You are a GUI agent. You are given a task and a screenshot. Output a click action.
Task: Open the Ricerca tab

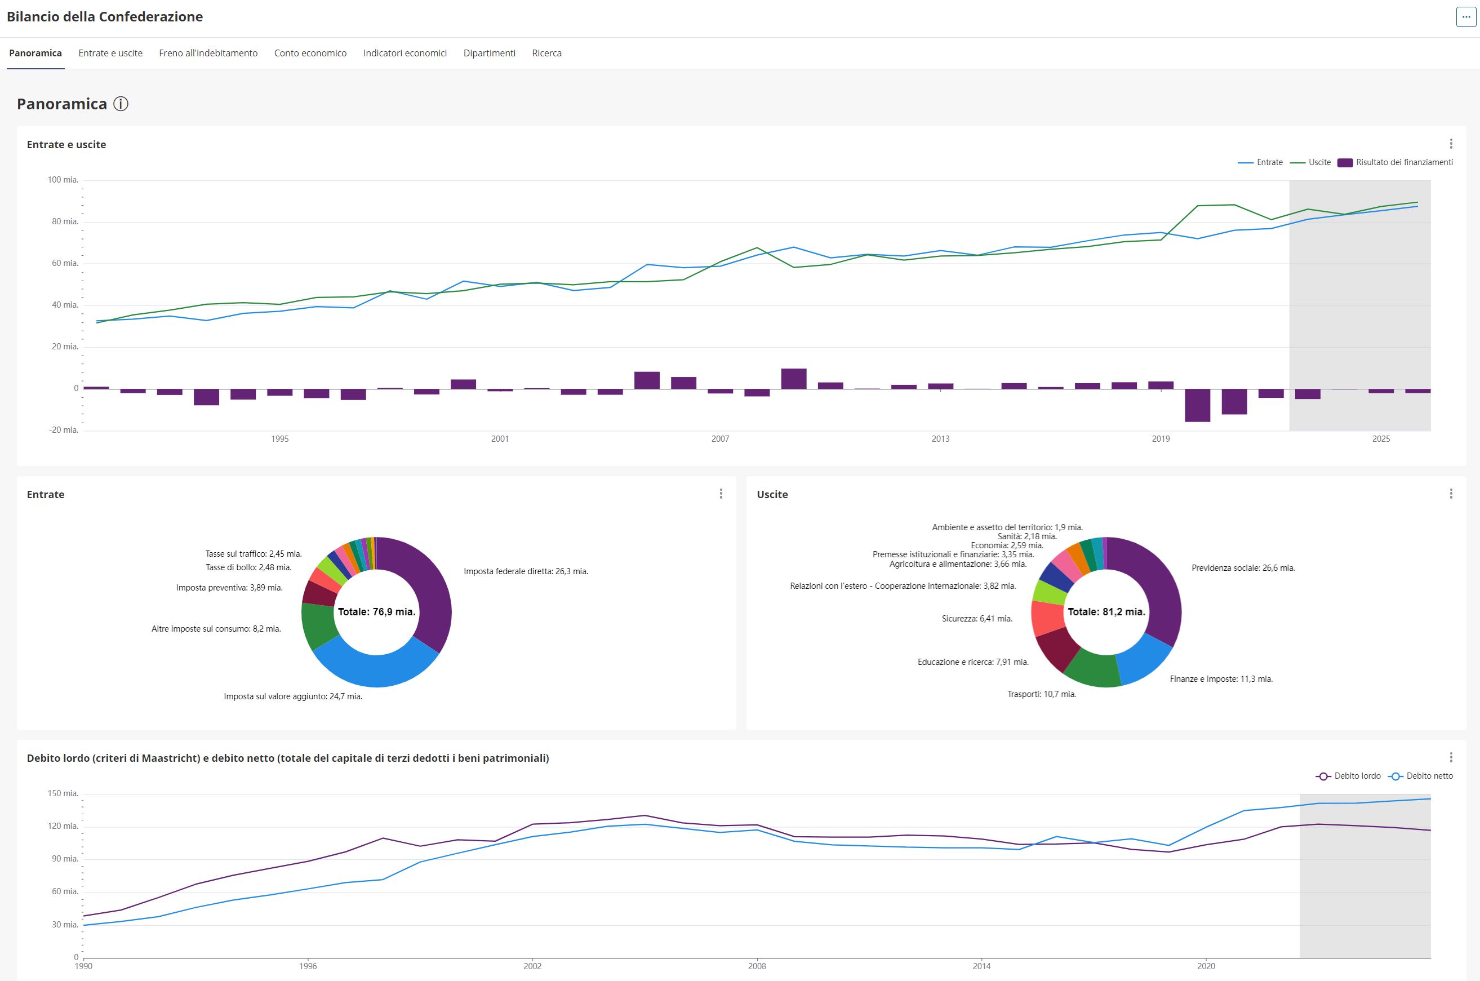pyautogui.click(x=546, y=53)
